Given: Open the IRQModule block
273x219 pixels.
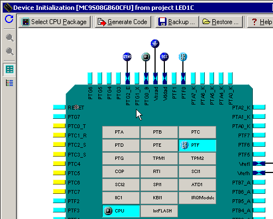Looking at the screenshot, I should point(197,198).
